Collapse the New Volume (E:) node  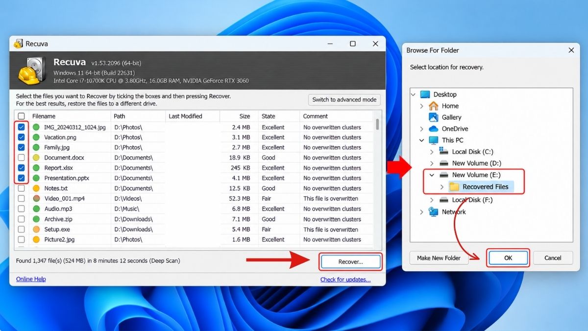click(432, 175)
